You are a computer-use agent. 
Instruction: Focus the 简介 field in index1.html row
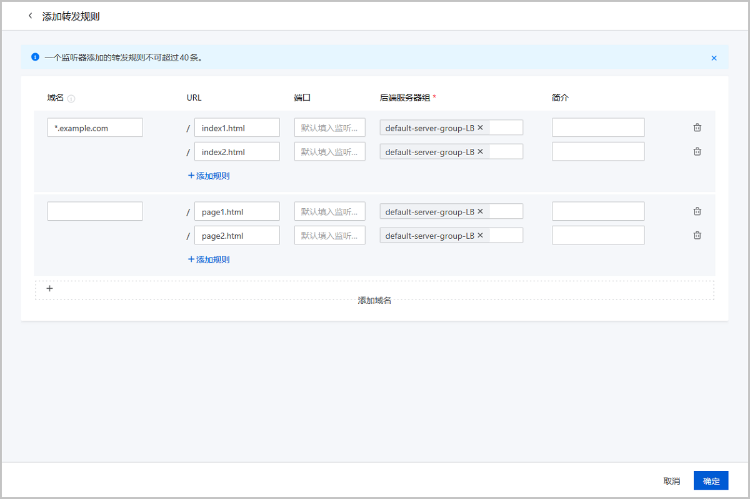tap(598, 128)
